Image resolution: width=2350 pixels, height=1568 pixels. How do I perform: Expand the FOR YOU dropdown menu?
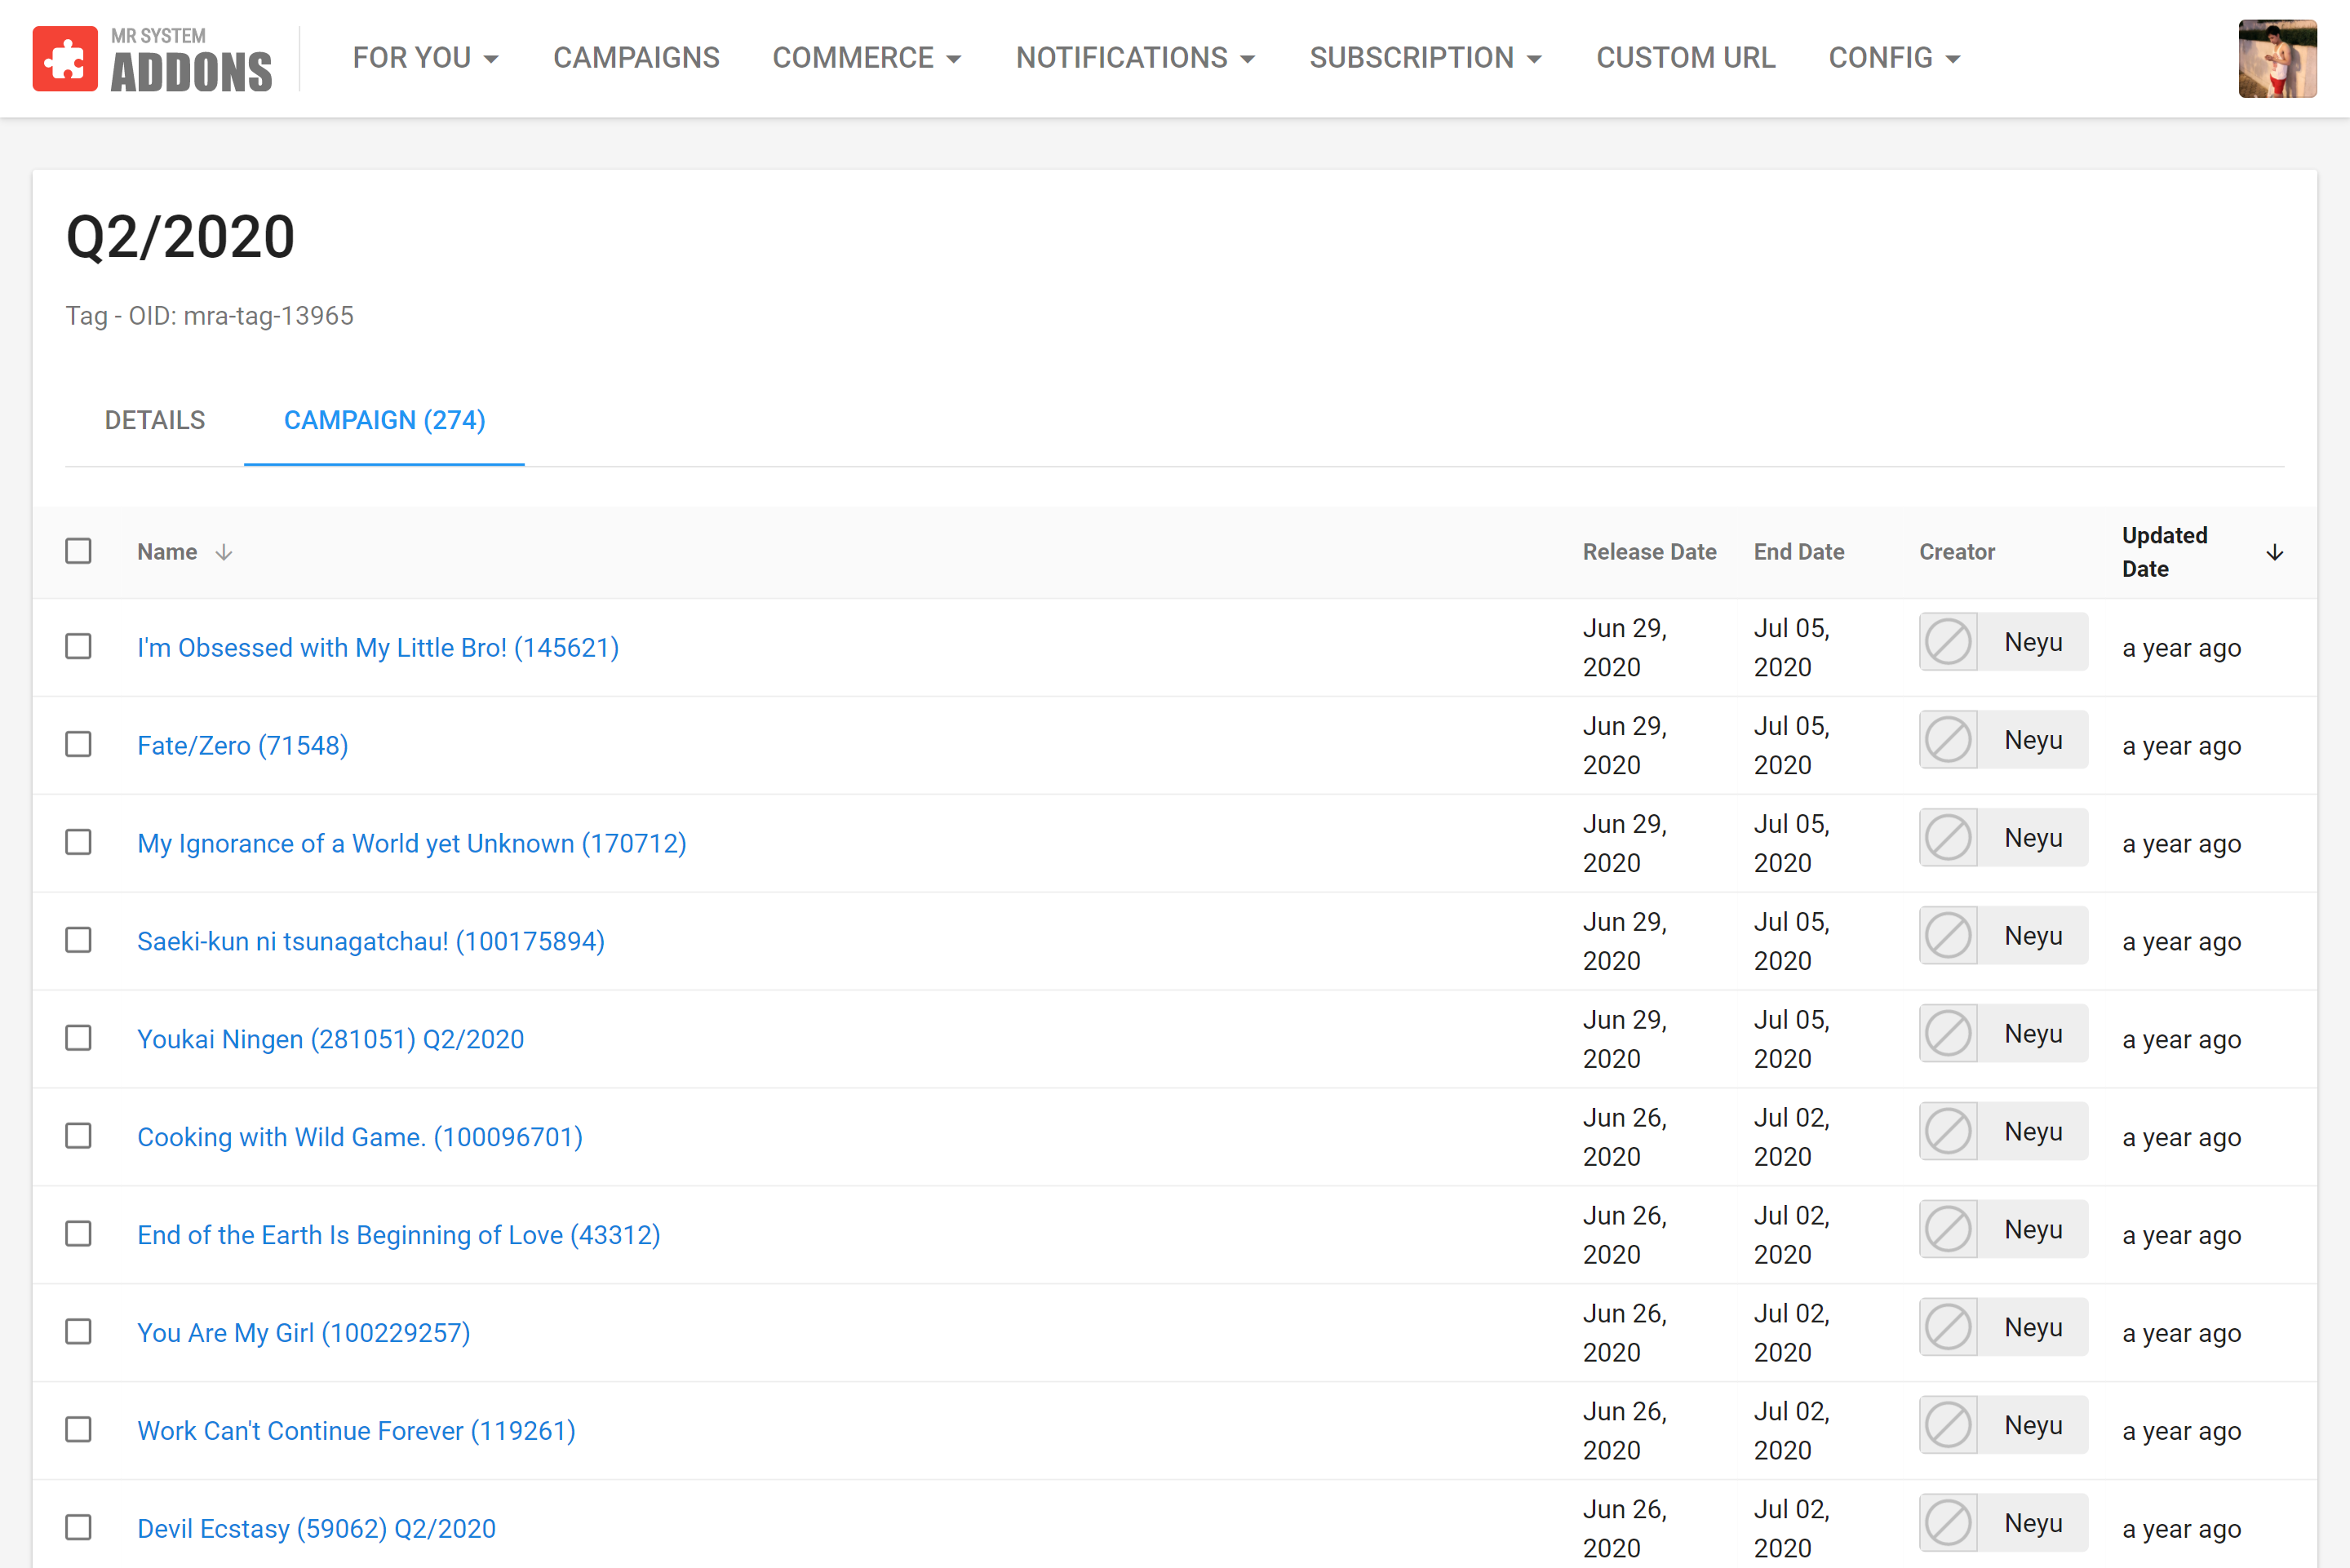[425, 58]
